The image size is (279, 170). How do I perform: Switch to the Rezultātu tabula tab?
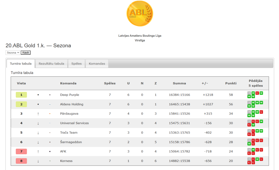(51, 64)
